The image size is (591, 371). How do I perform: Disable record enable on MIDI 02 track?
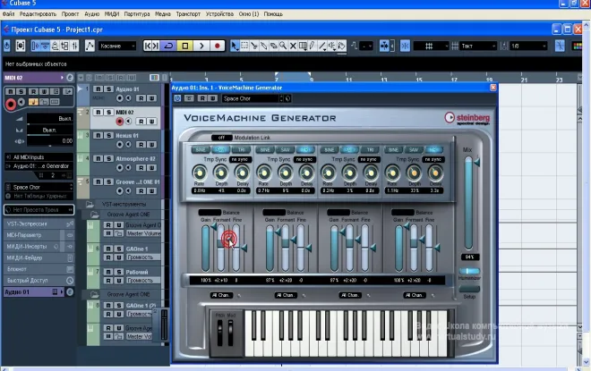119,122
